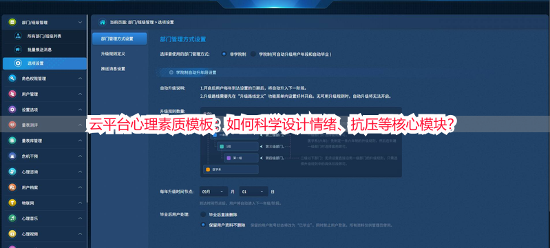The image size is (550, 248).
Task: Click the 毕业后用户处理: label
Action: coord(174,214)
